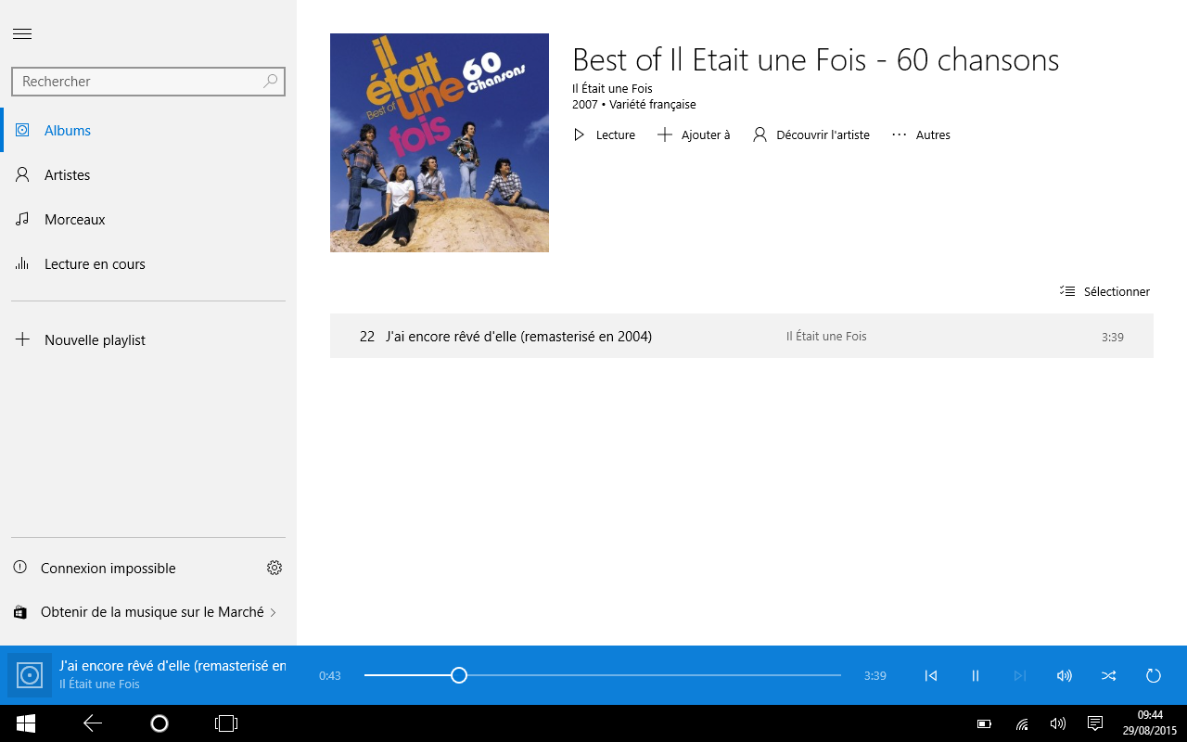
Task: Start album playback with Lecture
Action: (604, 134)
